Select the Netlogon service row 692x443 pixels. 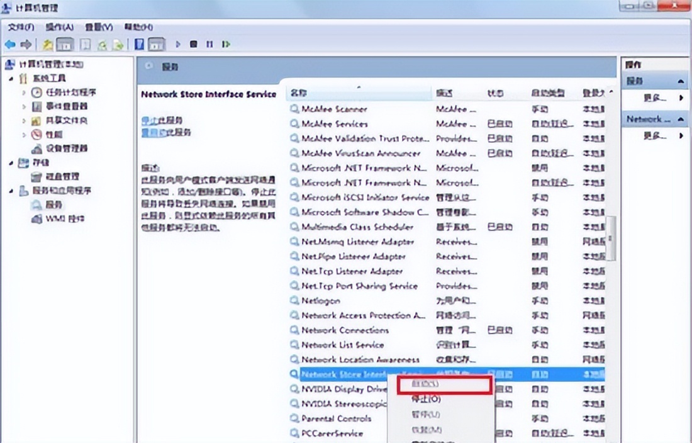point(321,301)
